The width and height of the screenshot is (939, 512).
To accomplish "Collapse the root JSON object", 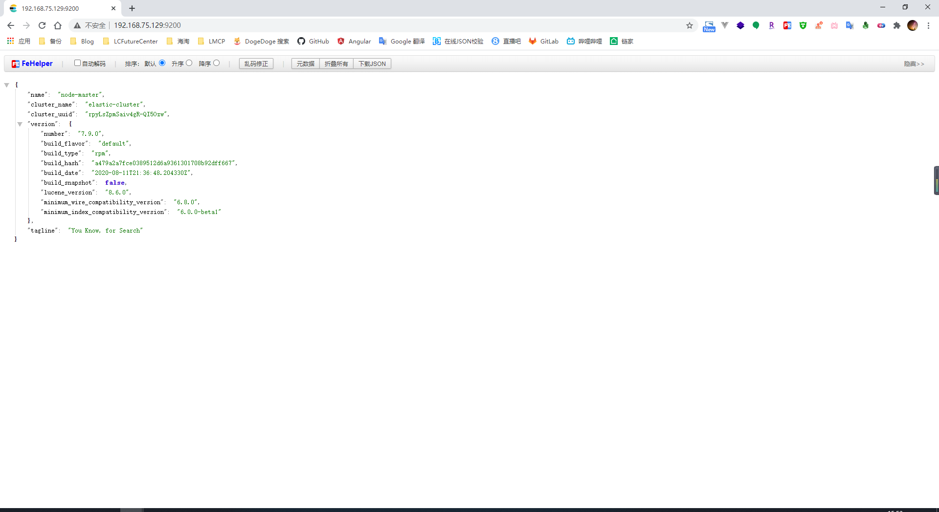I will click(7, 85).
